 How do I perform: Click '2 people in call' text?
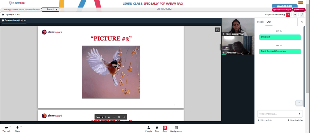(x=13, y=15)
